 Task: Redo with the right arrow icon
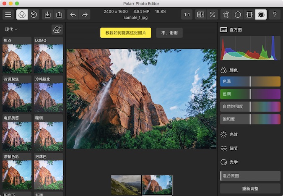coord(85,14)
